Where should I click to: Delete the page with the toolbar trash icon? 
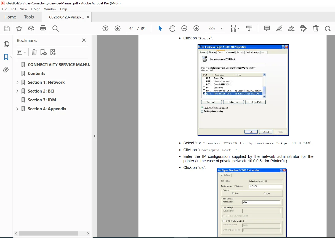(x=316, y=28)
